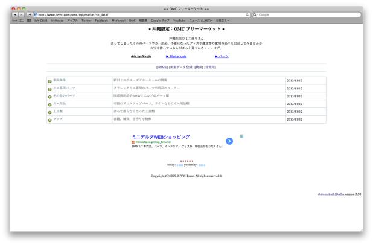Click the 2013/11/12 date in the グッズ row
The width and height of the screenshot is (373, 245).
pyautogui.click(x=295, y=119)
